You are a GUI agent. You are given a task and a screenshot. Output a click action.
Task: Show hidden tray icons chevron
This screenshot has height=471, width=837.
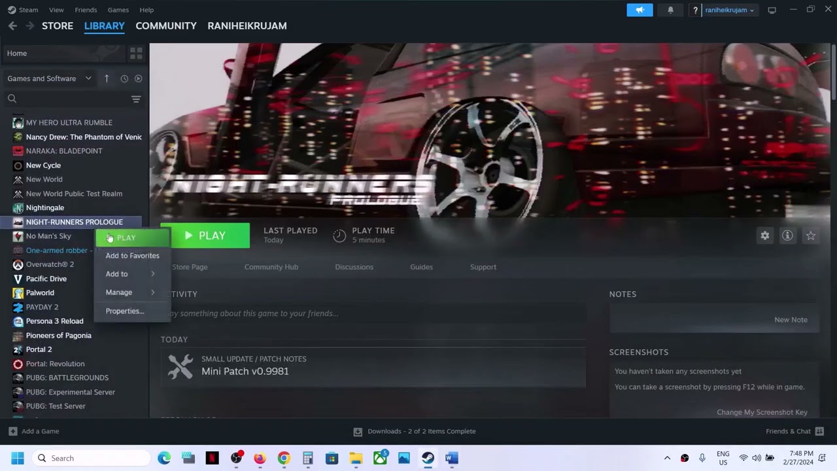(x=667, y=458)
